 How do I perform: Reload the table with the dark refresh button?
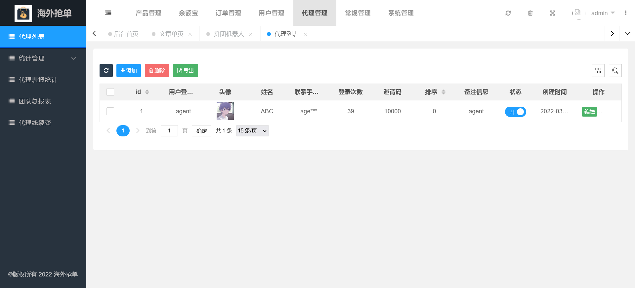[106, 70]
